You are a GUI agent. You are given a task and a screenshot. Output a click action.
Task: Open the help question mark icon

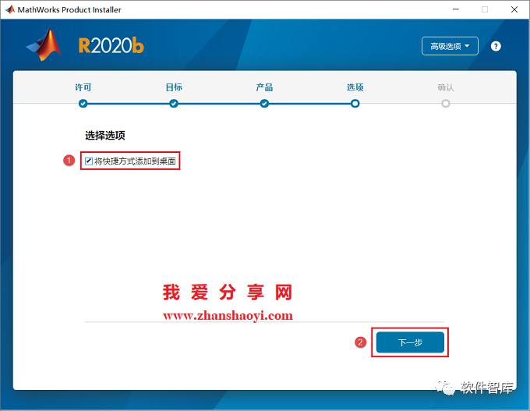pos(496,46)
